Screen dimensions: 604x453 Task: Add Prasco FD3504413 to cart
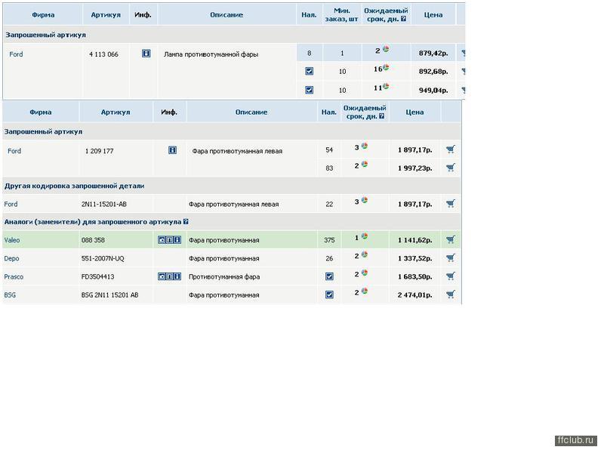click(451, 276)
